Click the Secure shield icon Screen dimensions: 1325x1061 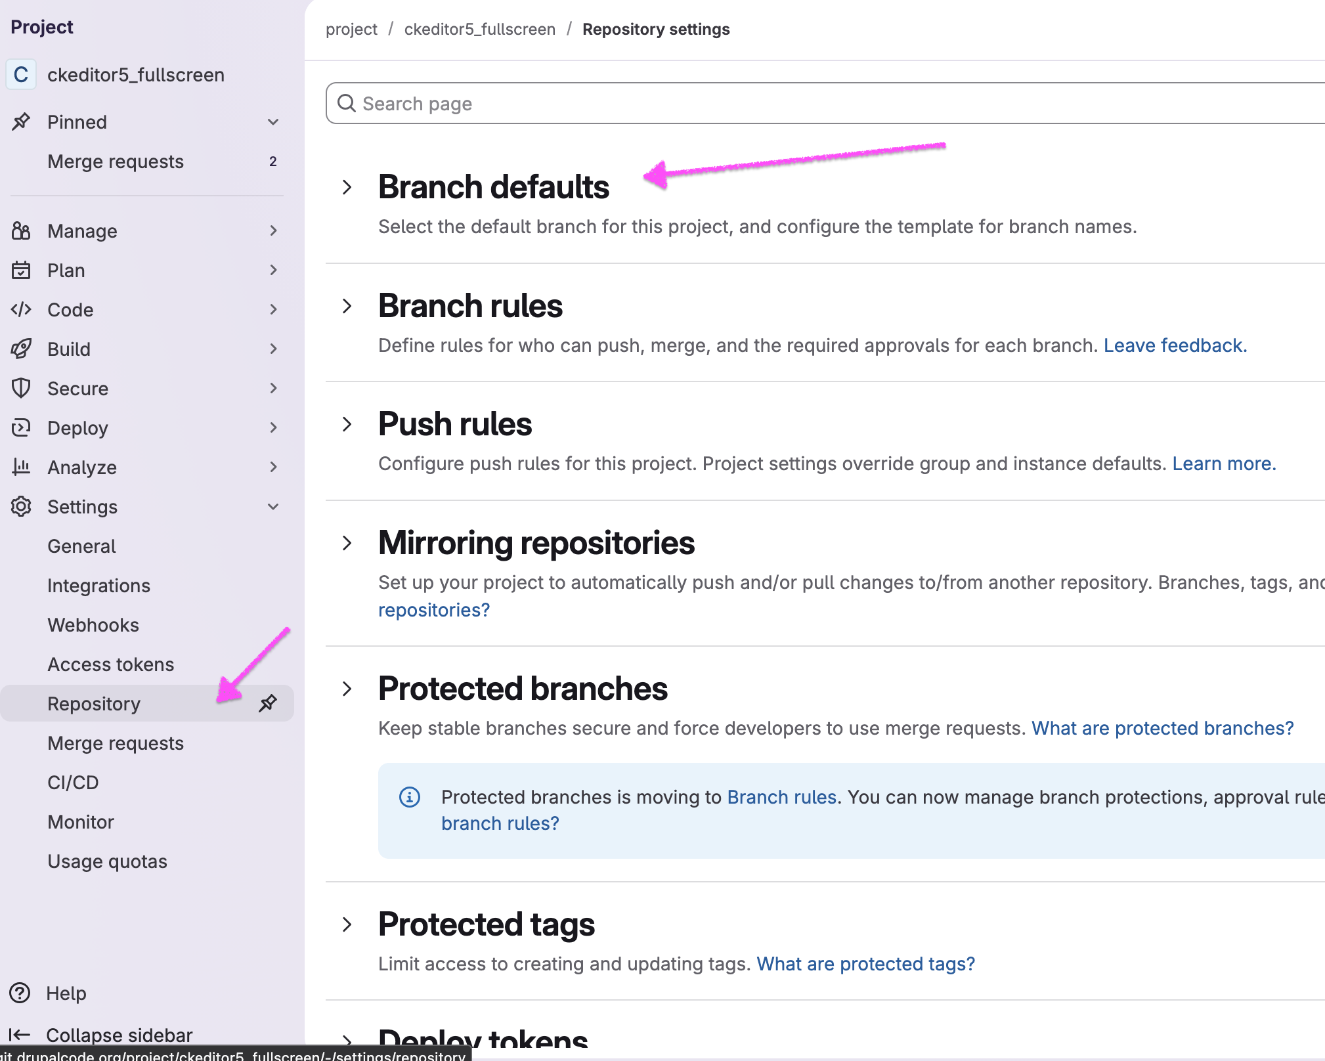21,388
